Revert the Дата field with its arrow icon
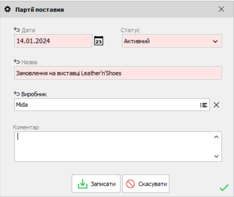This screenshot has height=197, width=234. coord(17,30)
